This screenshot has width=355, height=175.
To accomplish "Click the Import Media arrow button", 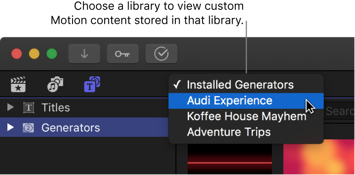I will click(x=84, y=54).
